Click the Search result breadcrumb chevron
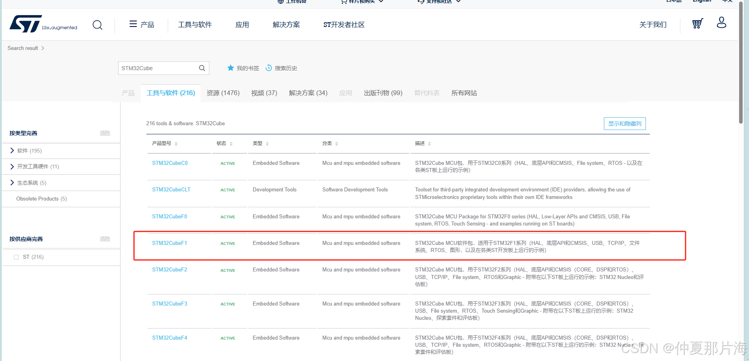This screenshot has height=361, width=749. [43, 48]
